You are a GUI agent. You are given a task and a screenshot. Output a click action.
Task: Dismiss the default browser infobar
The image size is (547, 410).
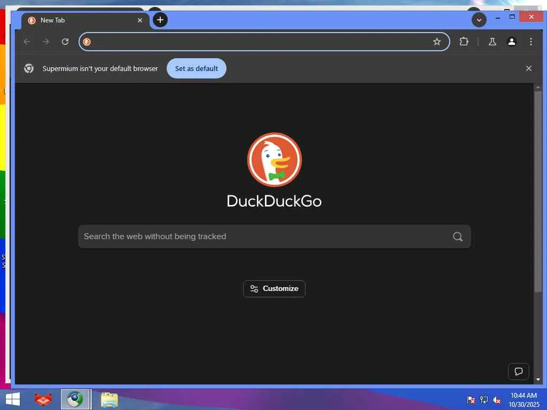tap(529, 68)
